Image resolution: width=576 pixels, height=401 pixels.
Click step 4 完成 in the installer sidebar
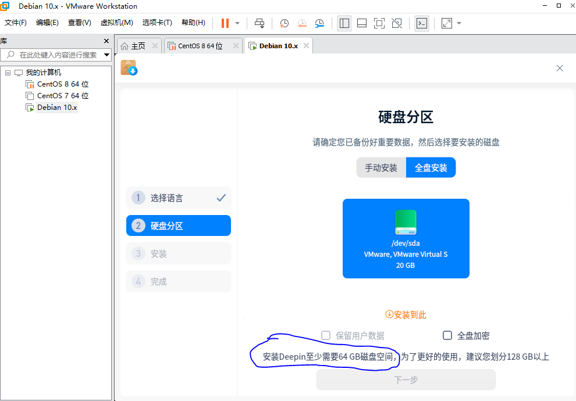(179, 281)
